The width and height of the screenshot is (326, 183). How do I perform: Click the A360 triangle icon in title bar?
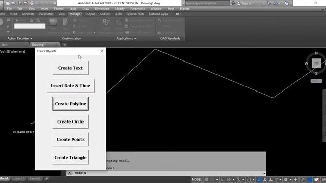coord(275,3)
